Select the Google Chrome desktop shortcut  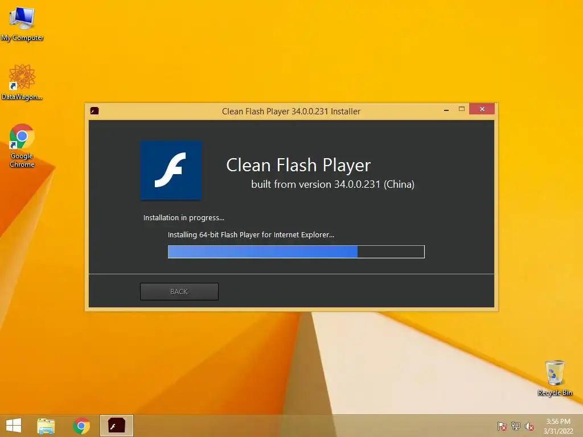tap(22, 146)
